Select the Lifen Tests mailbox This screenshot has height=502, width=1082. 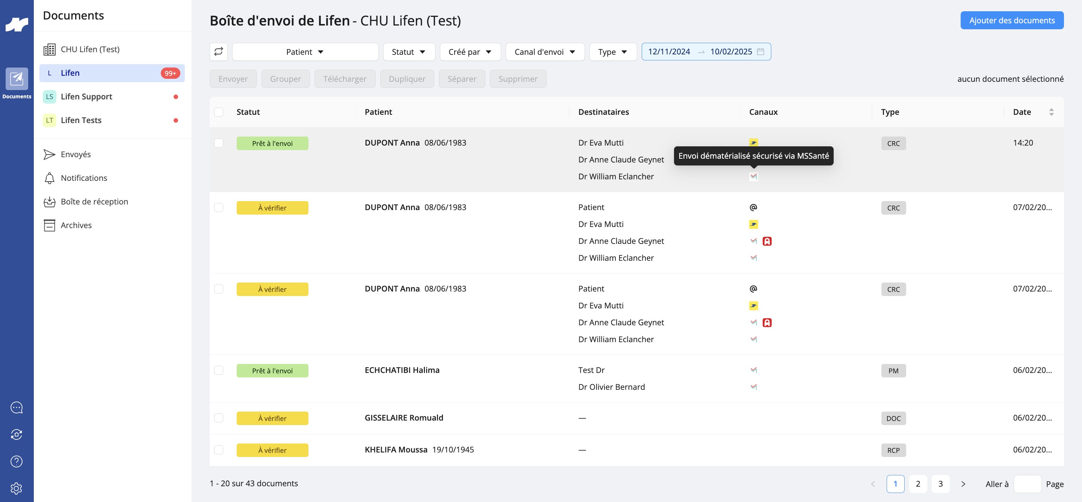coord(112,120)
